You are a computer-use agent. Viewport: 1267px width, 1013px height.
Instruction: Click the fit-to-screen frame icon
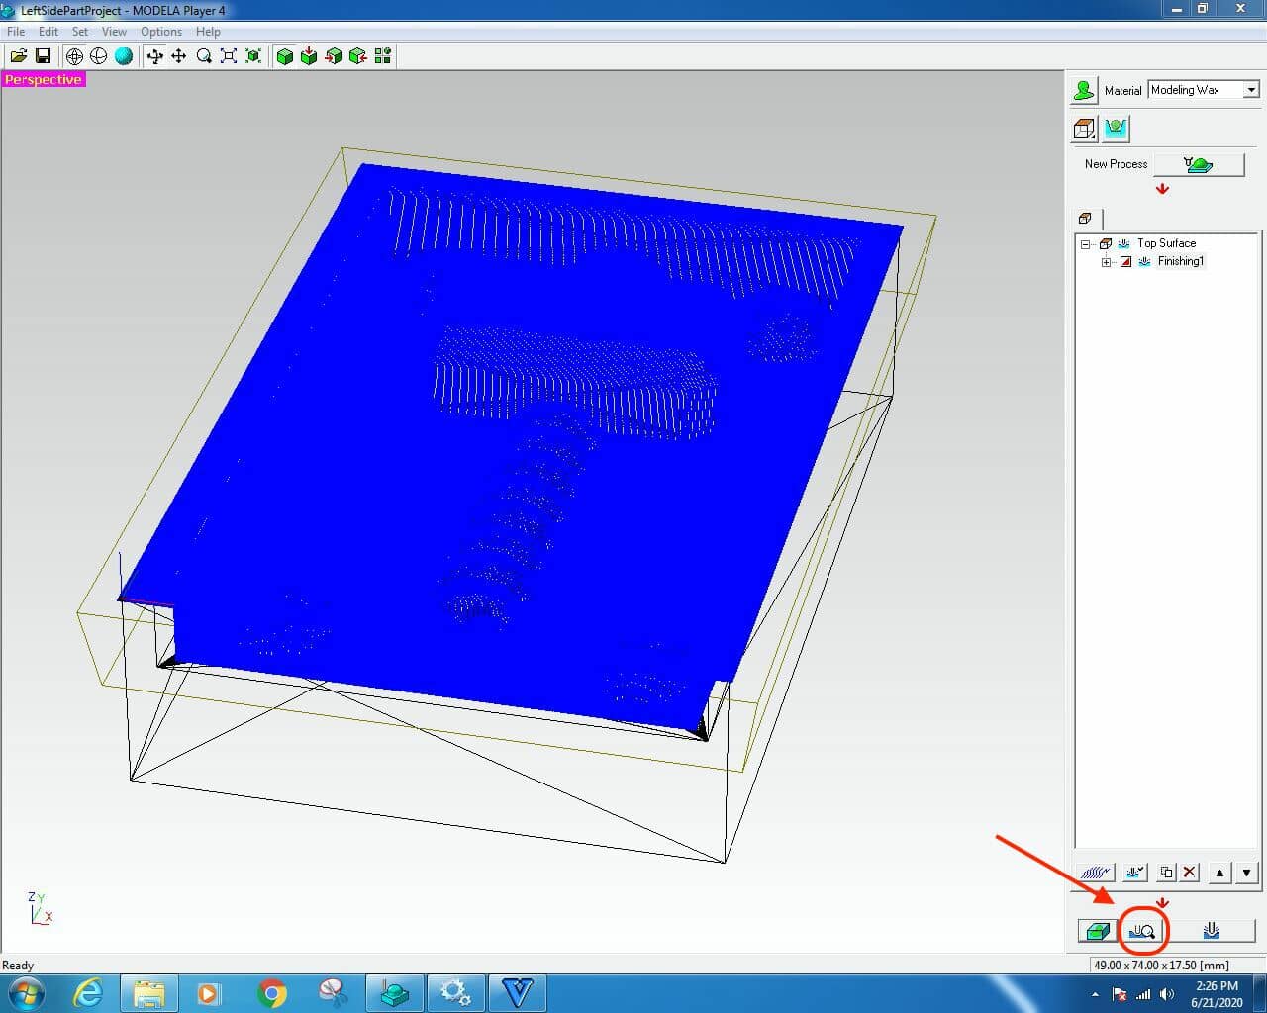point(229,56)
